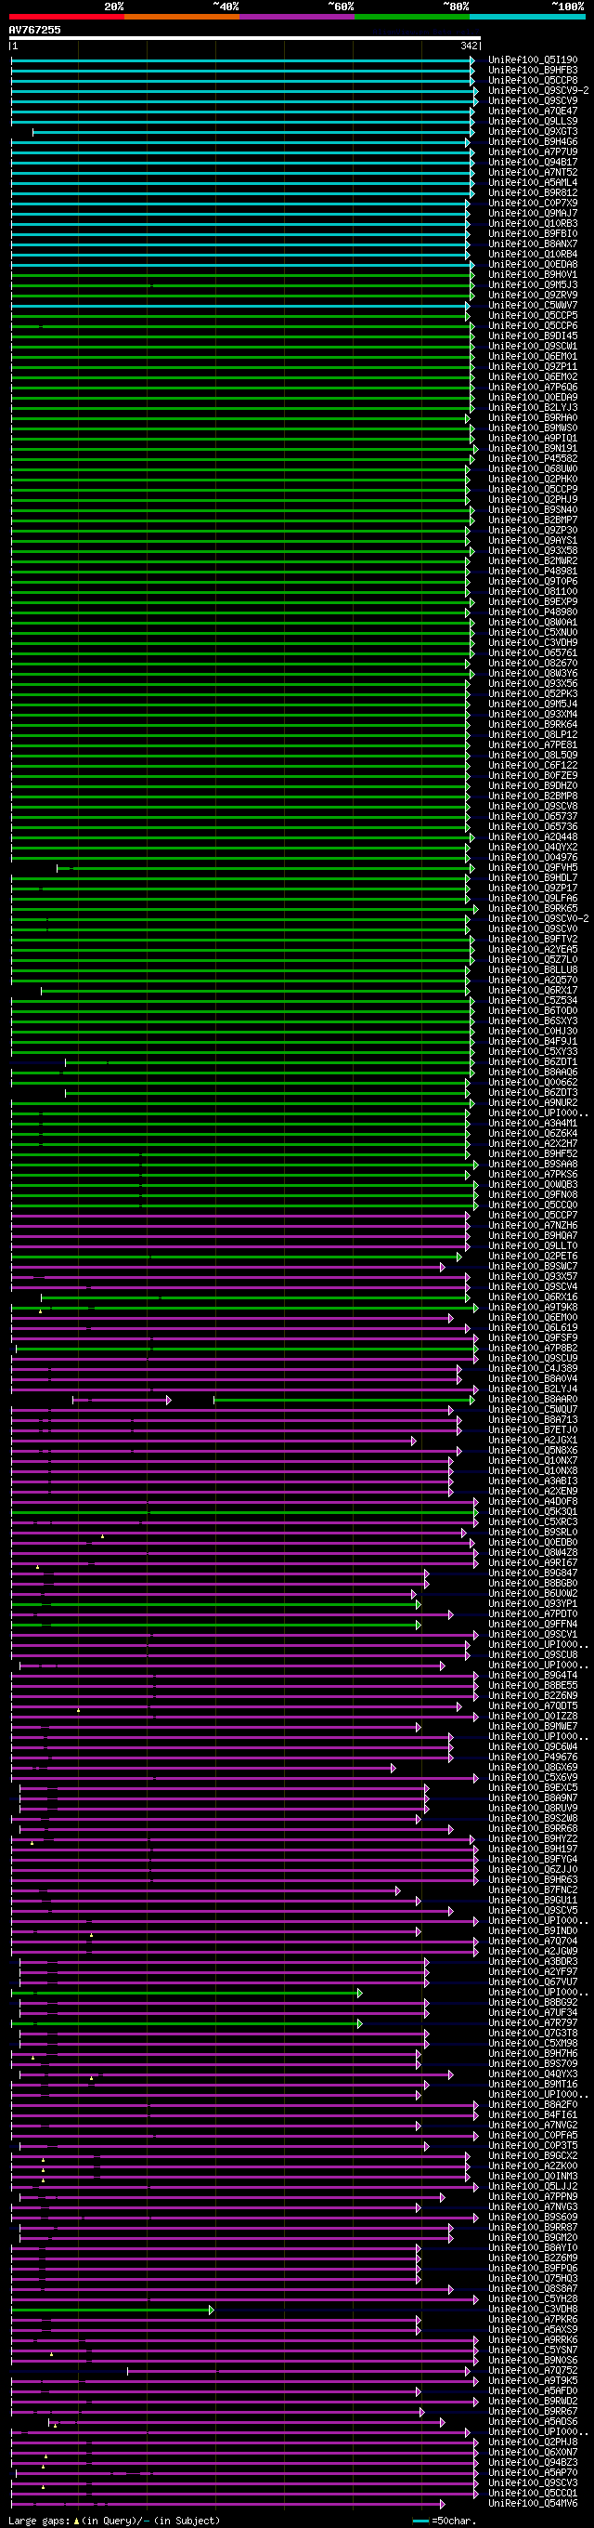594x2528 pixels.
Task: Click the purple alignment bar for UniRef100_Q5CCP7
Action: click(x=240, y=1215)
